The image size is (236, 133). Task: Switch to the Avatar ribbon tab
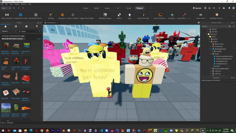pos(107,8)
